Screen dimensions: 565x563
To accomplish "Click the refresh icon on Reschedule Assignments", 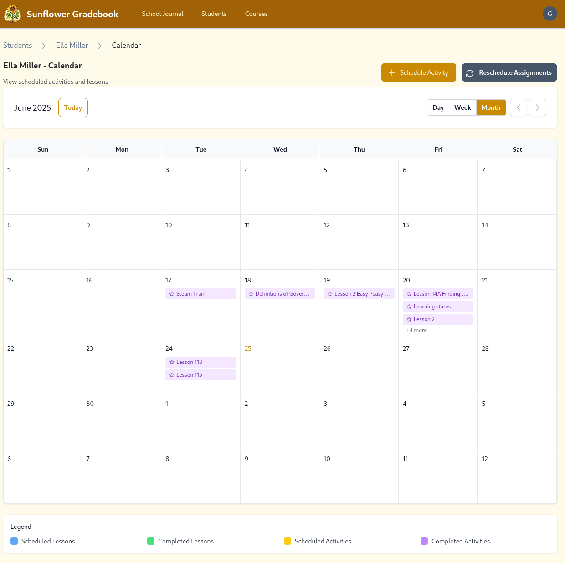I will [470, 73].
